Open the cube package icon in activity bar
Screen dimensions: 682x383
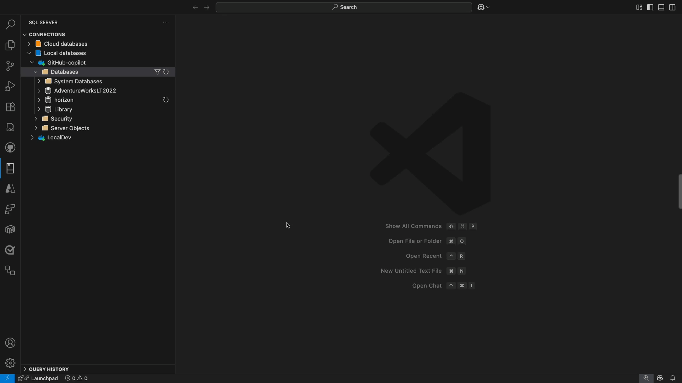point(10,229)
